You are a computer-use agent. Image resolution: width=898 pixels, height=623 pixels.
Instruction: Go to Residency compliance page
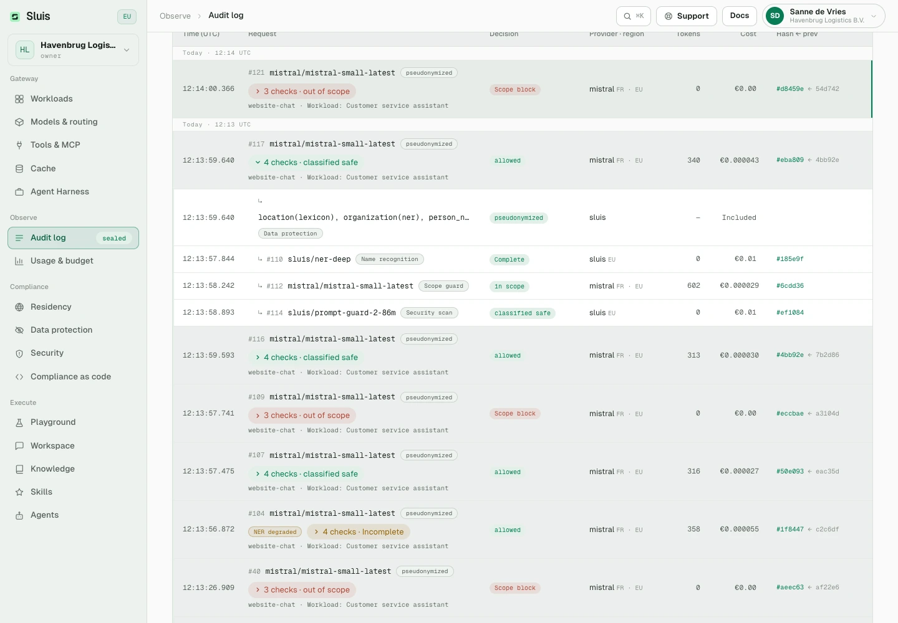click(x=73, y=307)
